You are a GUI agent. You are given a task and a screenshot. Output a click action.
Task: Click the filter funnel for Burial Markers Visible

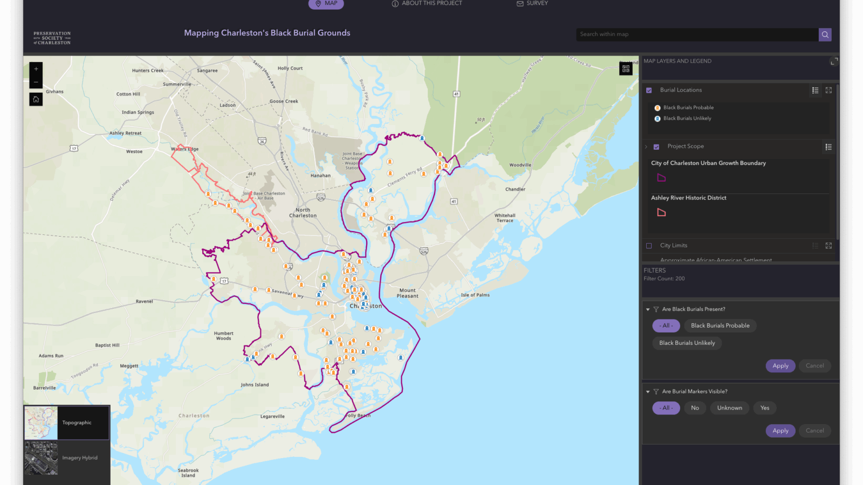coord(656,392)
